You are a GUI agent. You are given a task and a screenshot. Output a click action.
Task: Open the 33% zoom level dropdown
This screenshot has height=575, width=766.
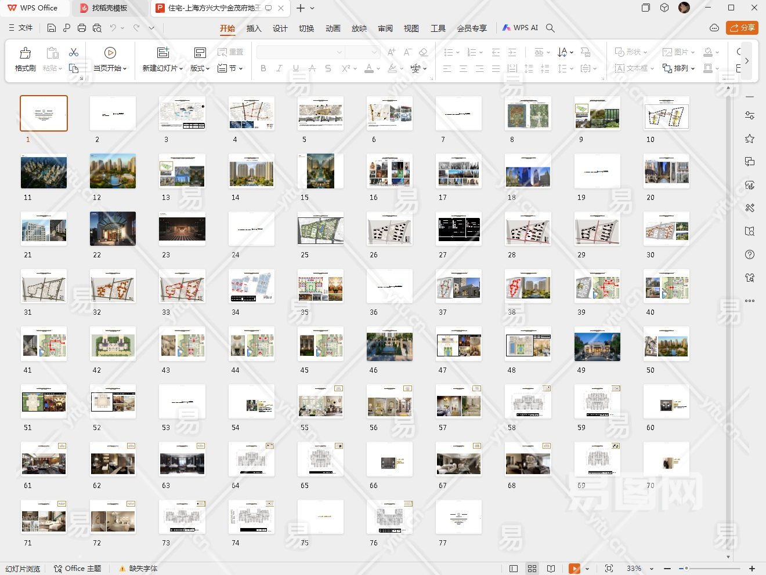652,569
